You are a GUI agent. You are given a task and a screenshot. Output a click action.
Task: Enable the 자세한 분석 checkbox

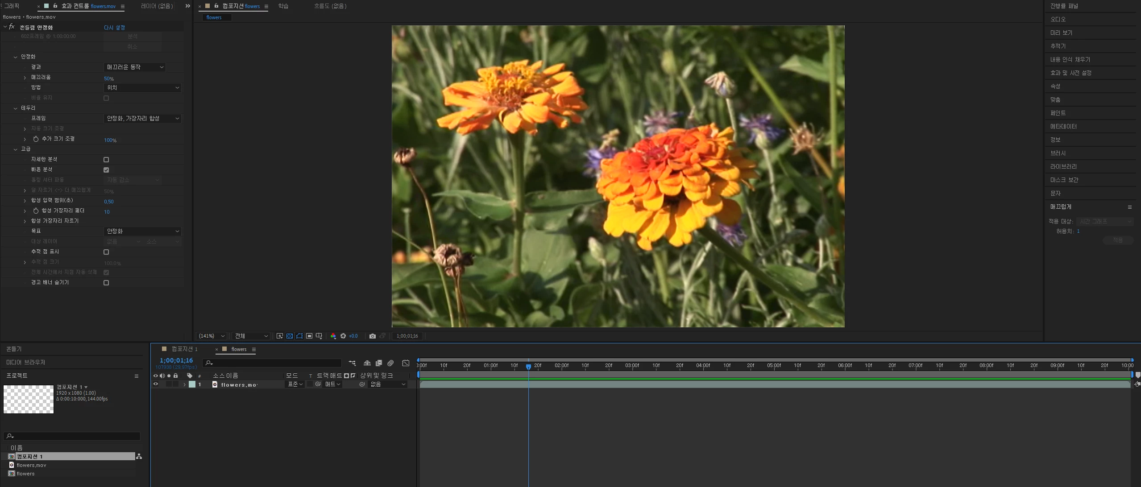pyautogui.click(x=106, y=160)
